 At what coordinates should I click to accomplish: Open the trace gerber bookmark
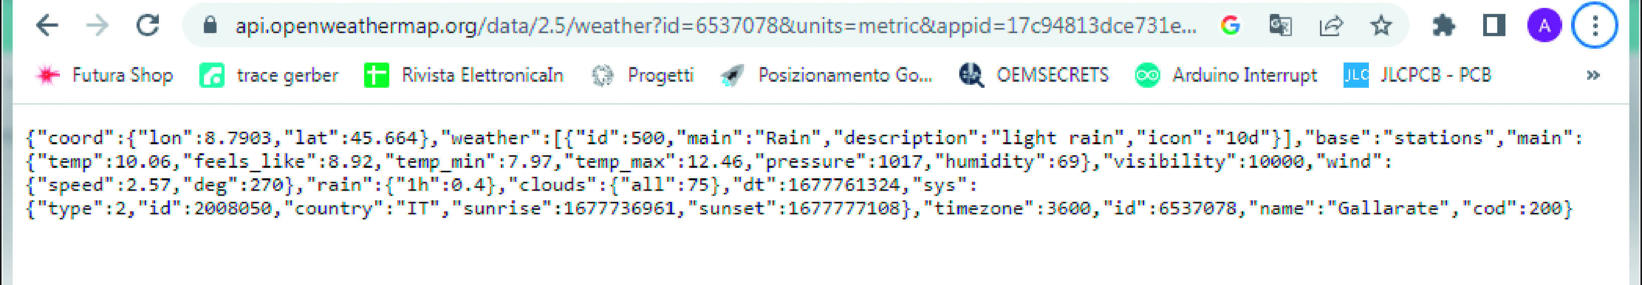(x=269, y=75)
